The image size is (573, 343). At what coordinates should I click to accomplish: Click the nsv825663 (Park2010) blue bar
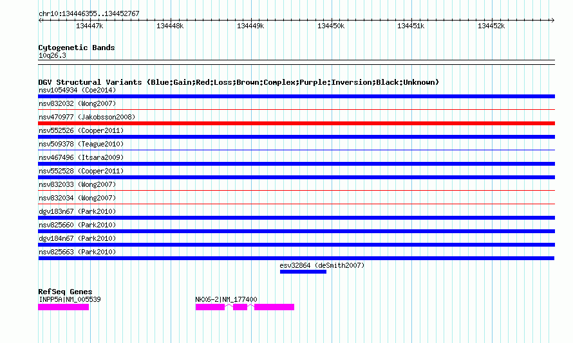296,258
